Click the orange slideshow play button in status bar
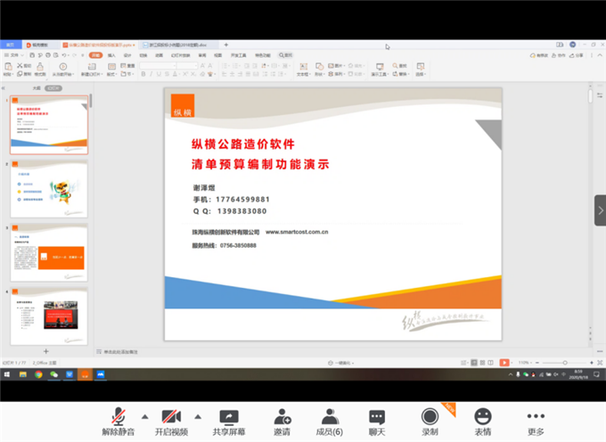Screen dimensions: 606x442 [x=504, y=363]
